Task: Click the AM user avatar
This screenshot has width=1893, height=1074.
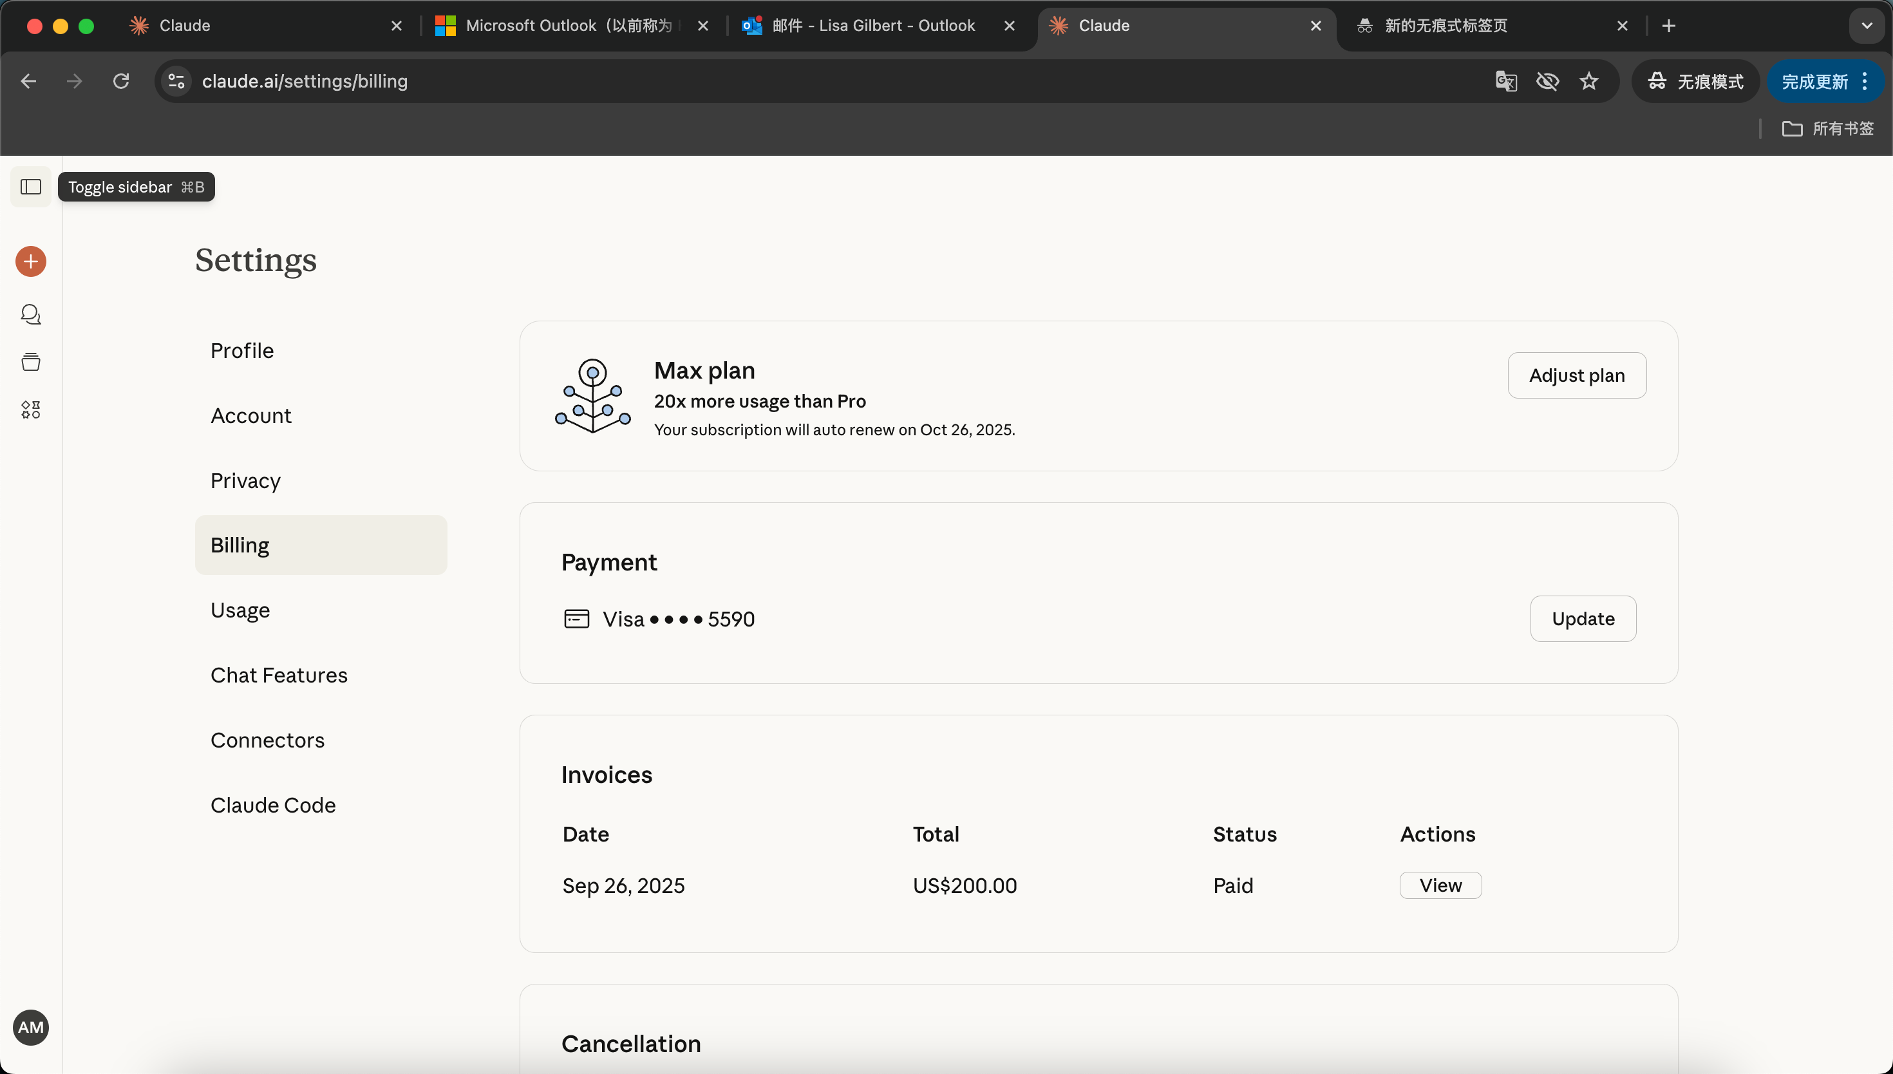Action: (x=30, y=1027)
